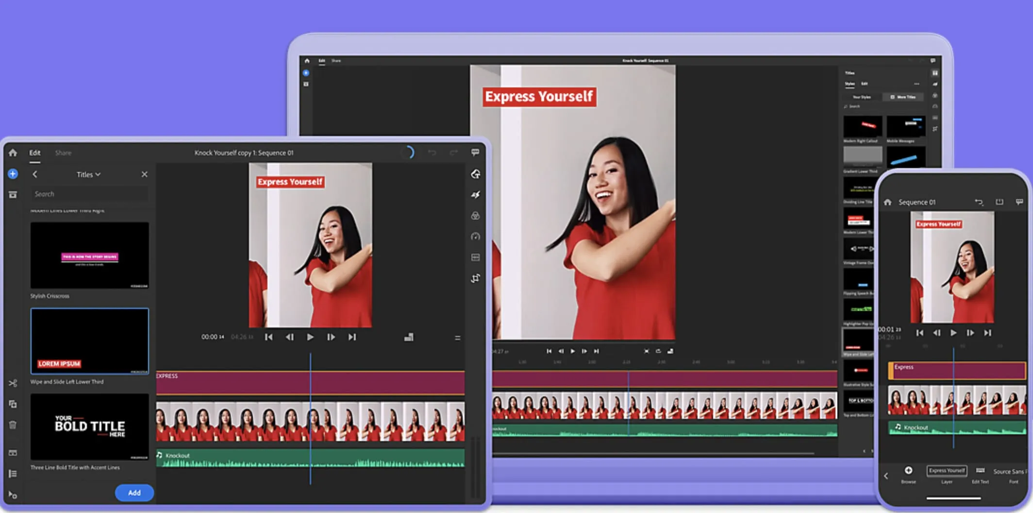1033x513 pixels.
Task: Open three-dot options in laptop Titles panel
Action: [x=916, y=84]
